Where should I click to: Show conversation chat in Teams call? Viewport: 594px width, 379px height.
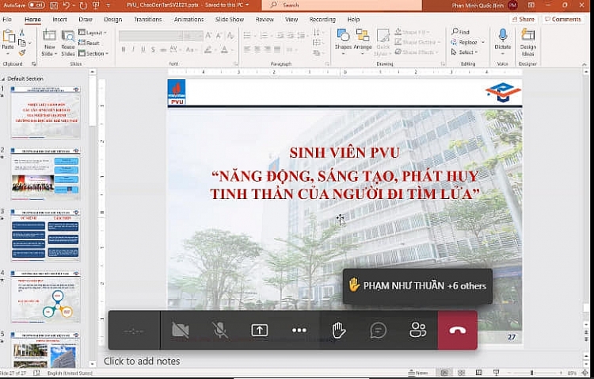click(x=378, y=330)
